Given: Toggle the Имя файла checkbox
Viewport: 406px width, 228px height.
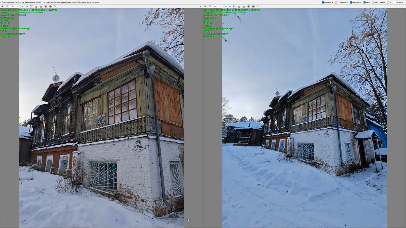Looking at the screenshot, I should (x=351, y=3).
